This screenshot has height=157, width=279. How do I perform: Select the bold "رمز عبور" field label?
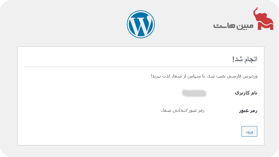pos(248,111)
